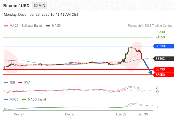175x119 pixels.
Task: Click the MA 20 + Bollinger Bands pink swatch
Action: tap(6, 26)
